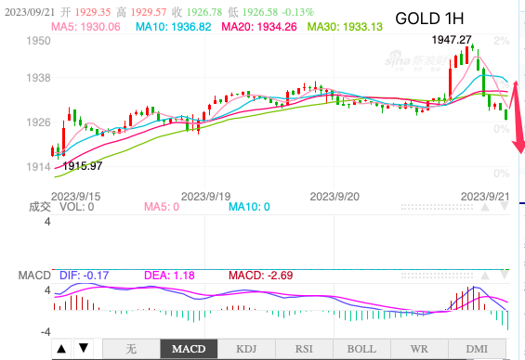Click the dotted drag handle in volume panel
Viewport: 525px width, 360px height.
click(x=437, y=207)
